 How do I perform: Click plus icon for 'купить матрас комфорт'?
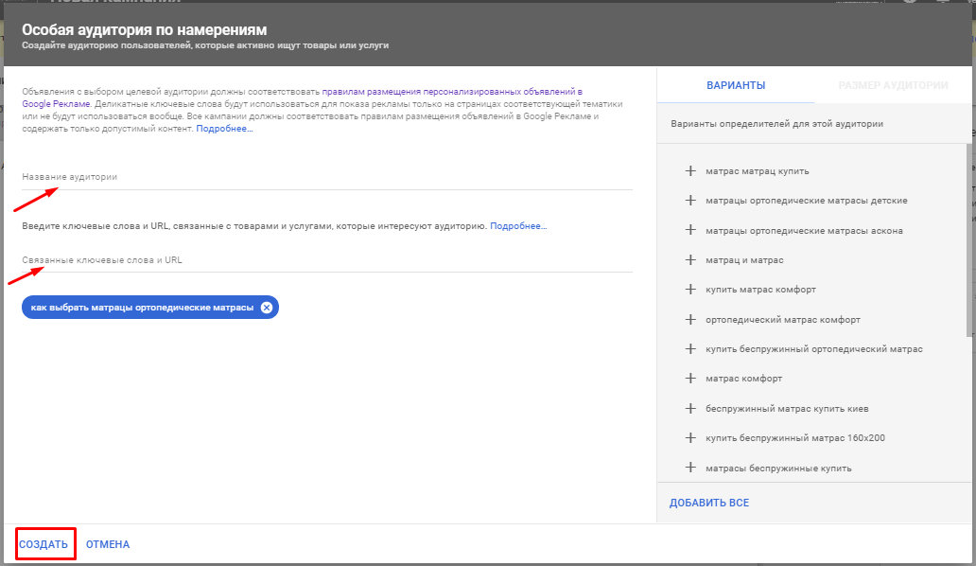click(x=689, y=290)
